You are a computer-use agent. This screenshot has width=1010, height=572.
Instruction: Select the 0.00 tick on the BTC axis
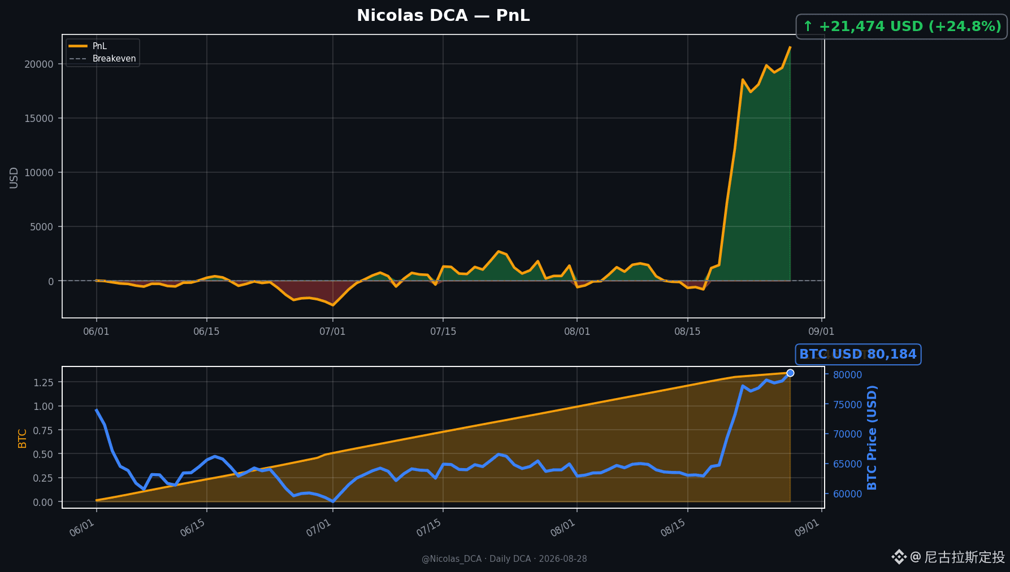tap(44, 503)
